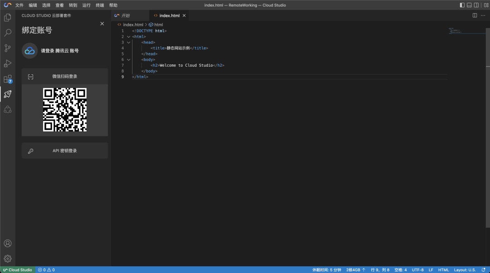490x273 pixels.
Task: Change language mode via HTML
Action: coord(443,270)
